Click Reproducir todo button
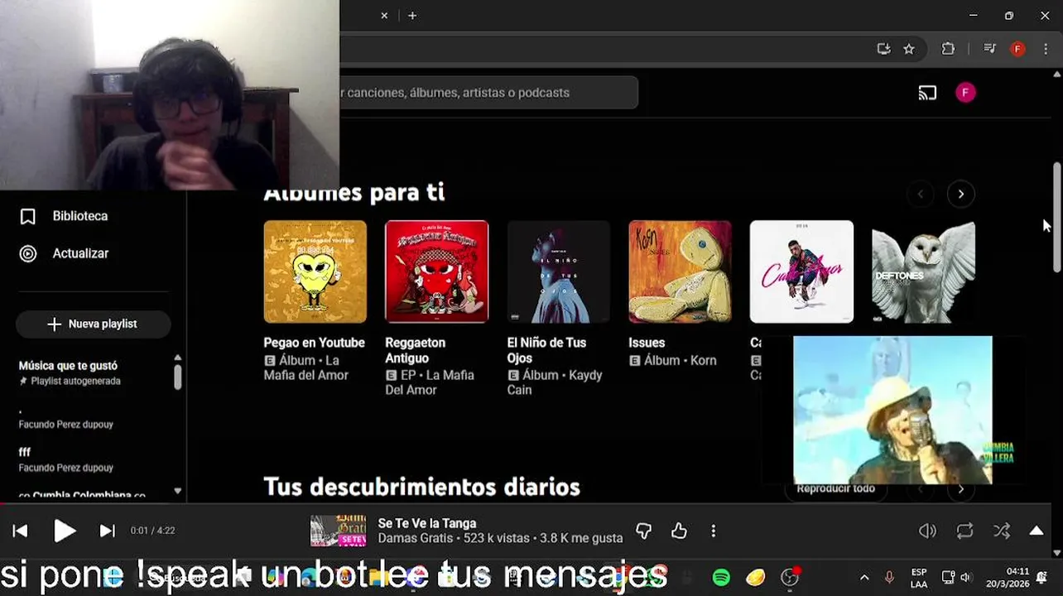Image resolution: width=1063 pixels, height=596 pixels. [x=835, y=488]
